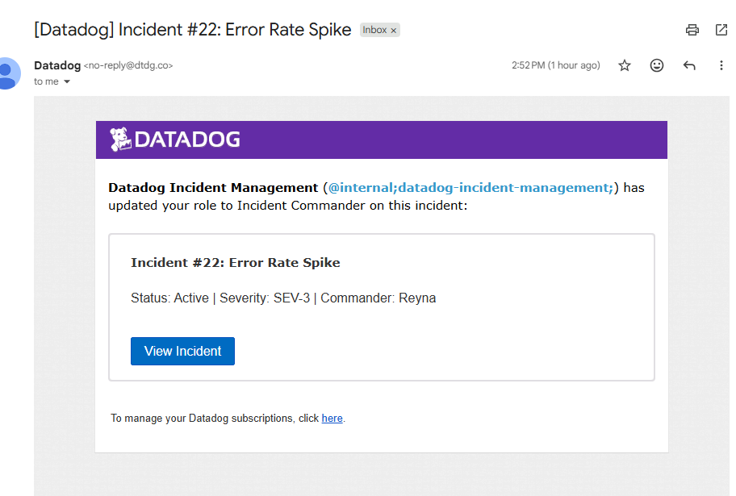Image resolution: width=736 pixels, height=496 pixels.
Task: Click the no-reply@dtdg.co sender address
Action: pos(128,65)
